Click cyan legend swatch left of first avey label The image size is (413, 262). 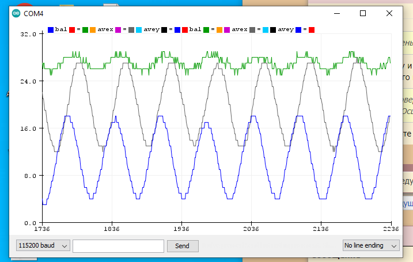[x=139, y=30]
